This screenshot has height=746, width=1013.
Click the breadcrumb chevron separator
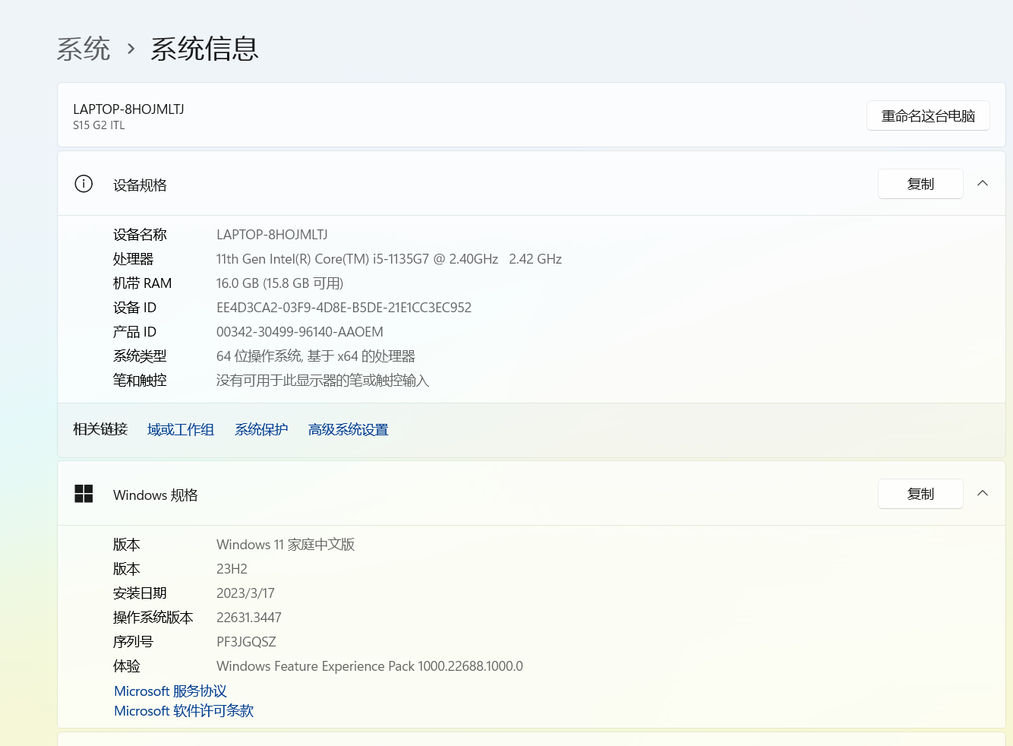[131, 49]
